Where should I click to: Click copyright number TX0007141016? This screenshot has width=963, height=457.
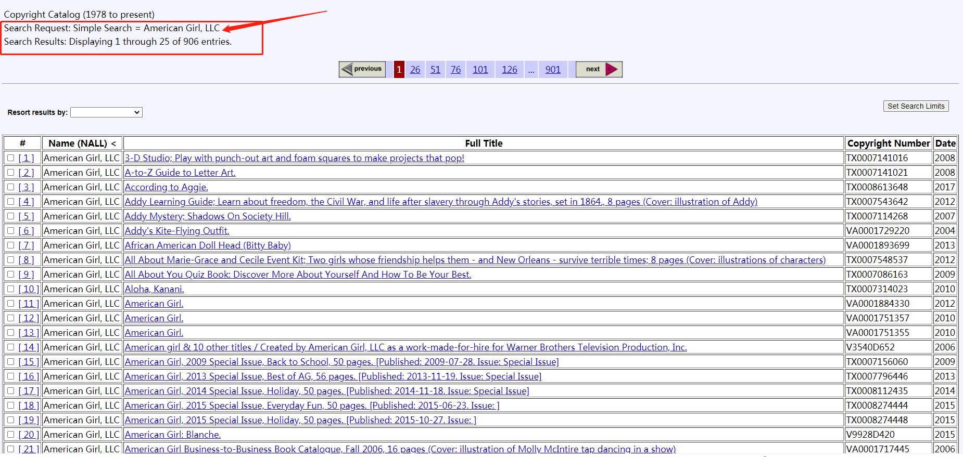point(877,158)
